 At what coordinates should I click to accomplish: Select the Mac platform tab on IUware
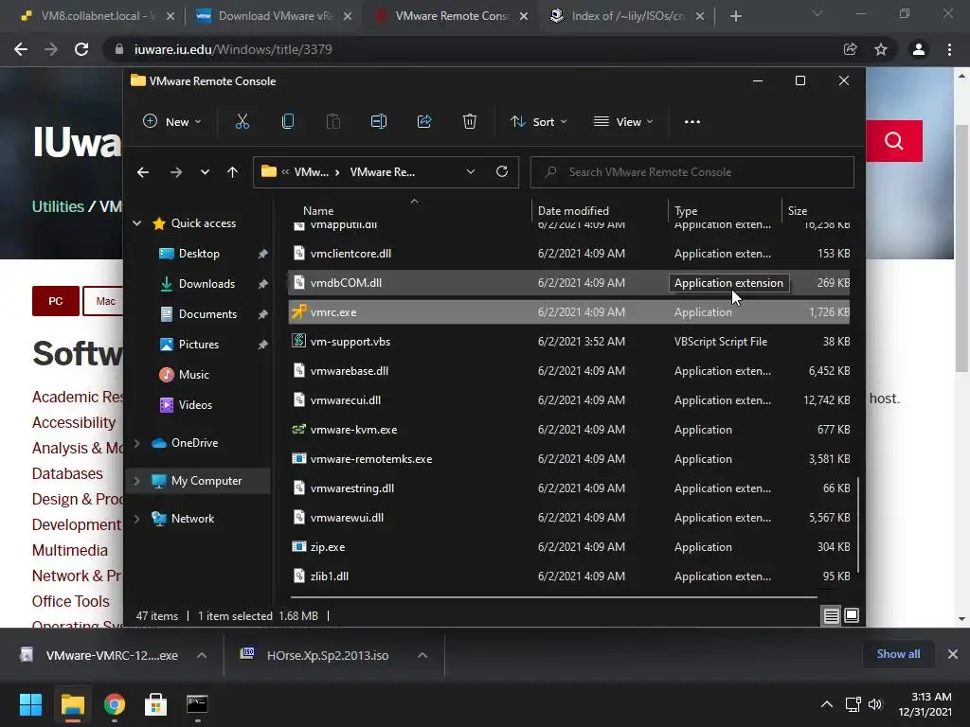(x=104, y=301)
